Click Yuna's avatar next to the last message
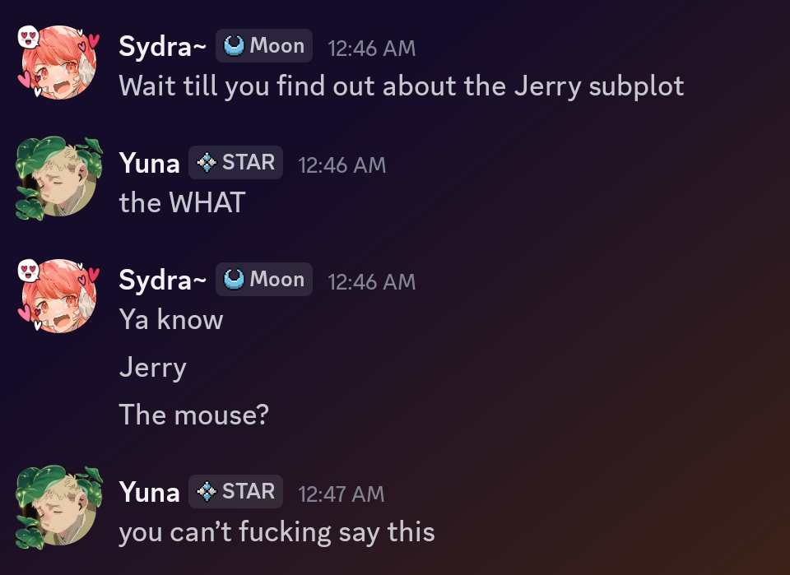Viewport: 790px width, 575px height. coord(58,507)
